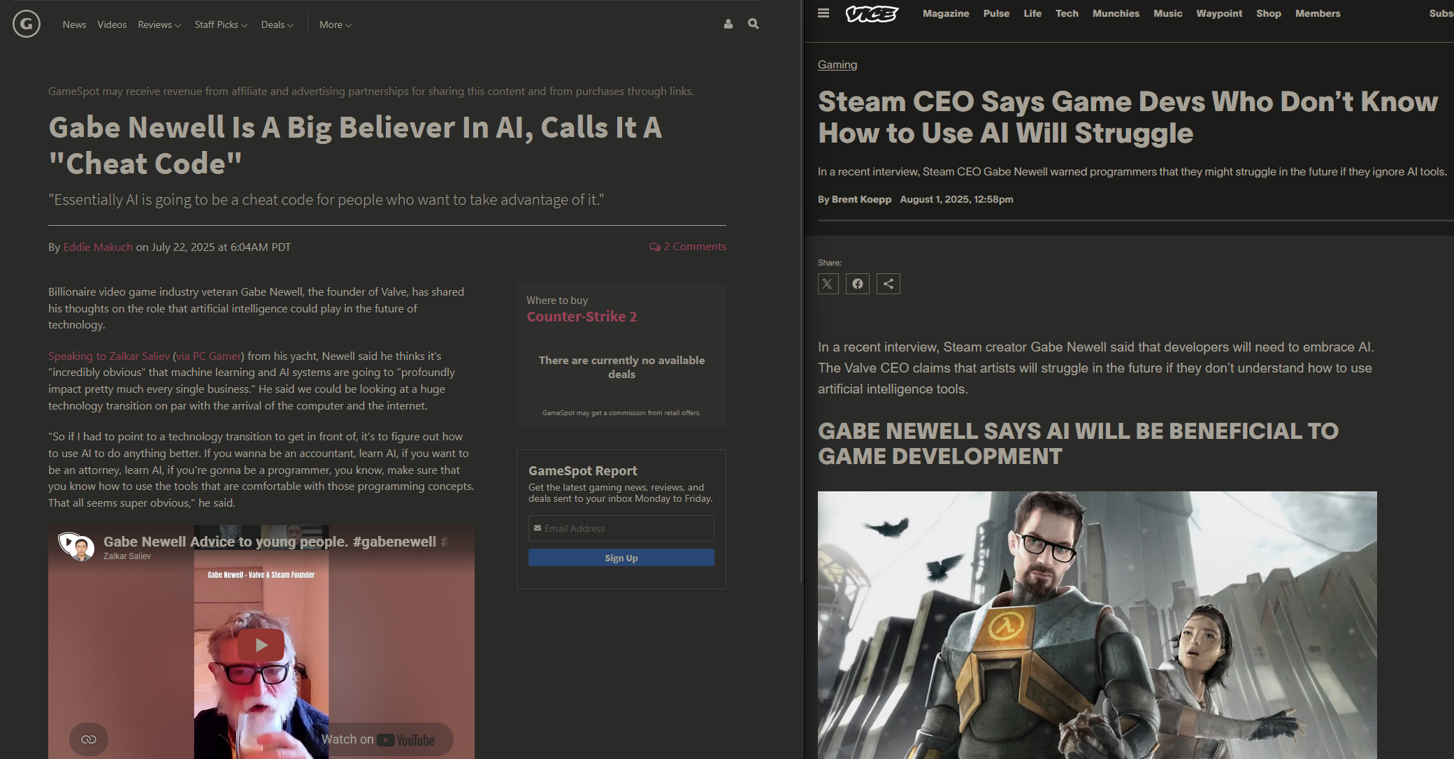Click the GameSpot search magnifier icon

pos(753,24)
